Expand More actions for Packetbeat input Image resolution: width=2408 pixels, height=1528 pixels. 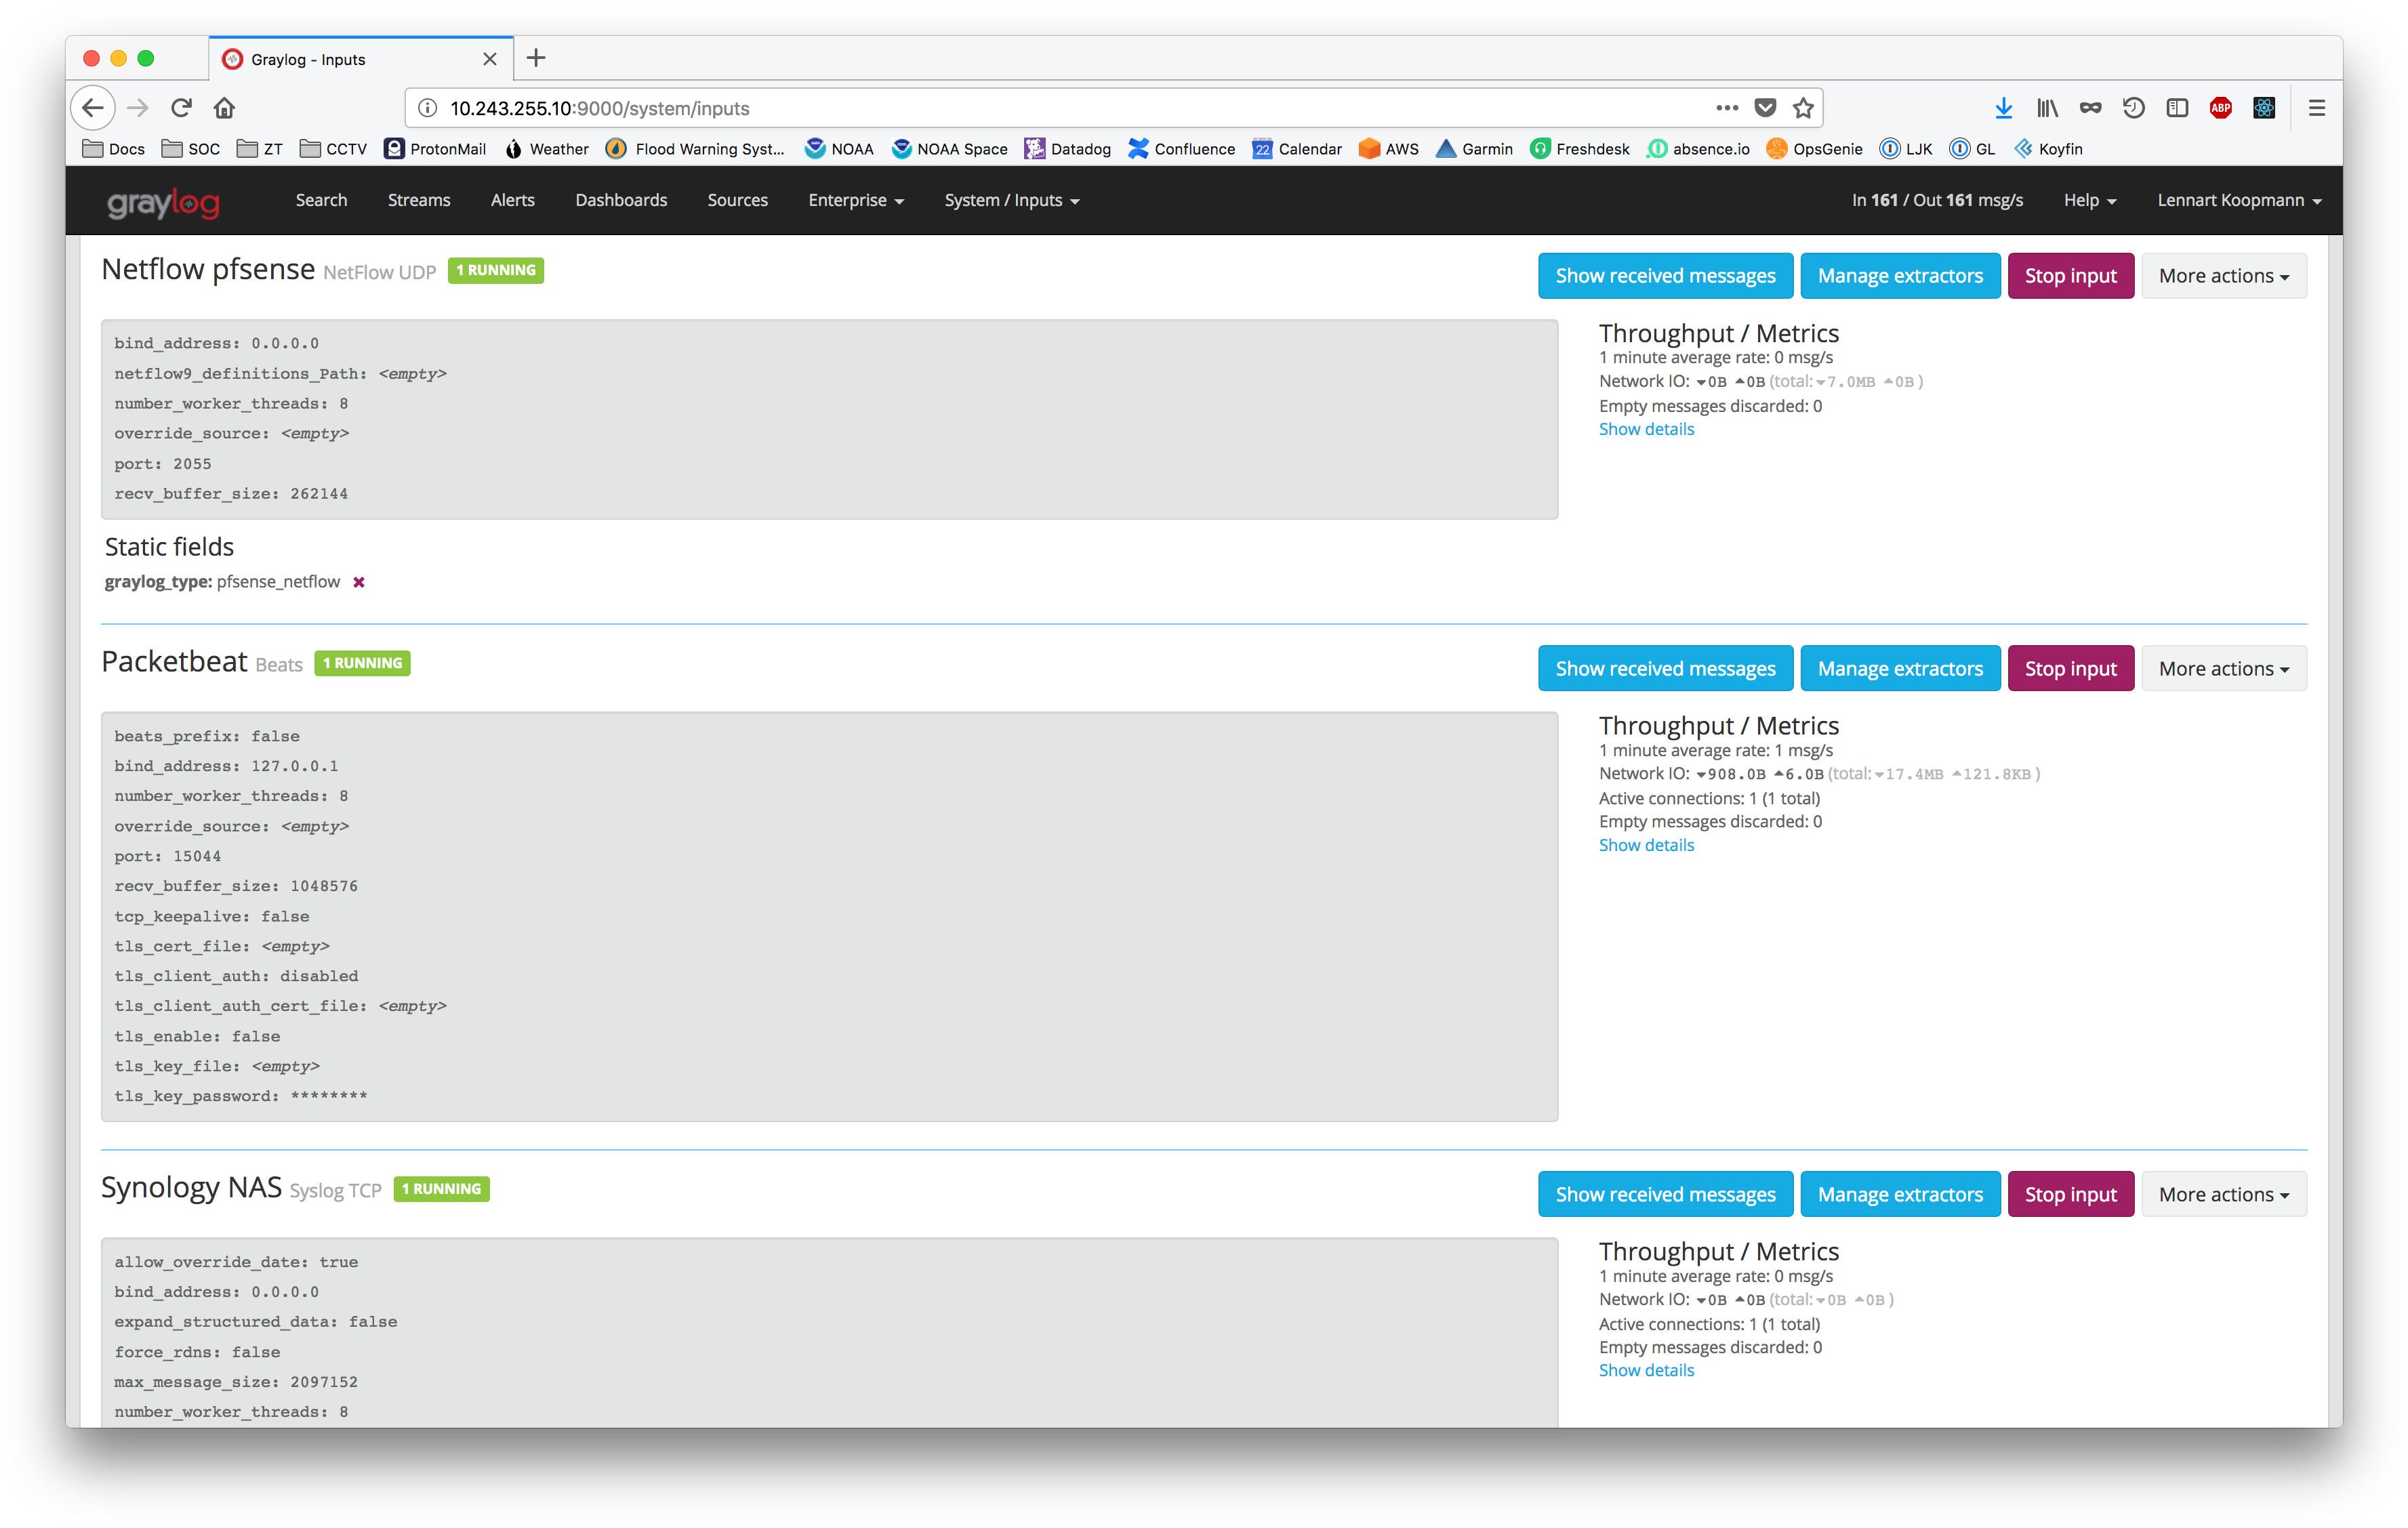2223,669
